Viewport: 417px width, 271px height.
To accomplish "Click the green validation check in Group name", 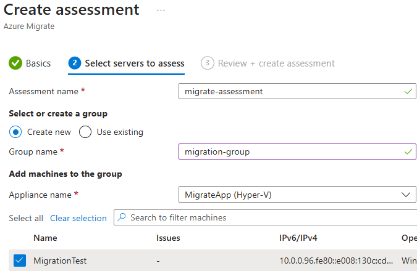I will pyautogui.click(x=408, y=152).
